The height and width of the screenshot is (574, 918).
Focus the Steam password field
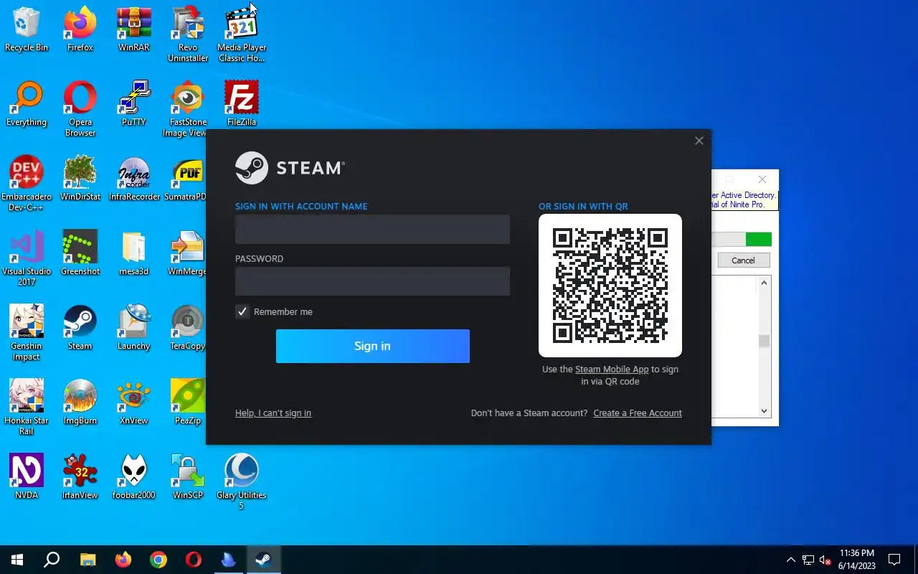point(372,281)
